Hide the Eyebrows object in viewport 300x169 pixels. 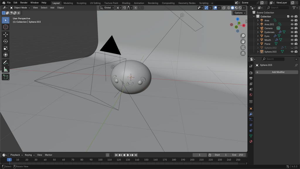292,32
